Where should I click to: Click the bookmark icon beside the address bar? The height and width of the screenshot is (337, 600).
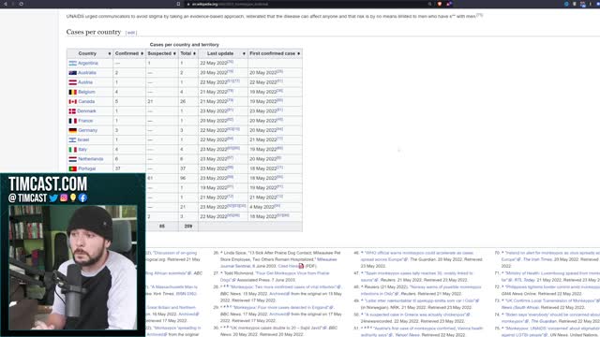(x=178, y=4)
